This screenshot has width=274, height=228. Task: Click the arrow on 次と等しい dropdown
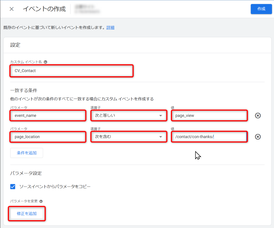point(161,116)
